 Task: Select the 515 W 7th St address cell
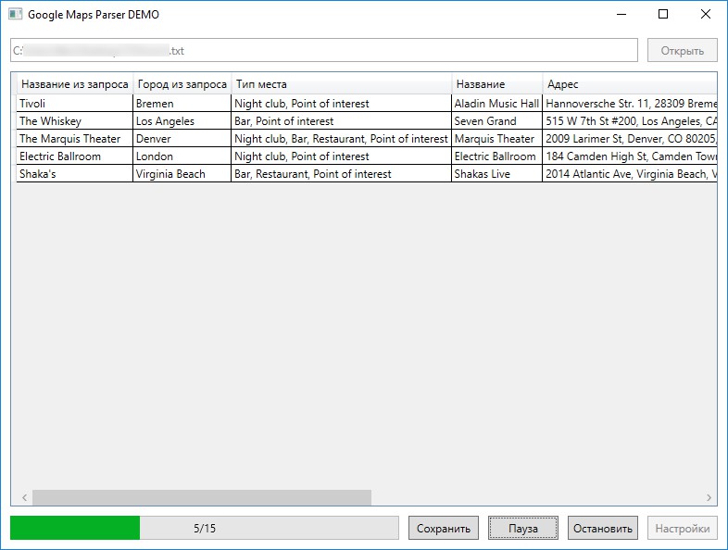[x=630, y=120]
